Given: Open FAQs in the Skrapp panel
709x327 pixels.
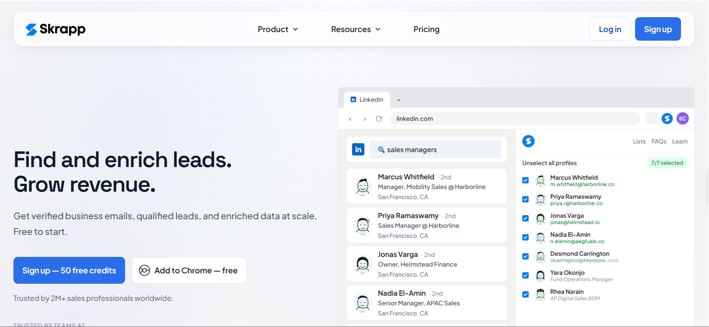Looking at the screenshot, I should (x=659, y=142).
